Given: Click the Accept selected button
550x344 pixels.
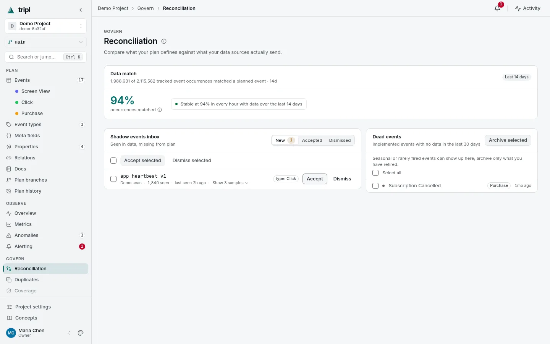Looking at the screenshot, I should (x=142, y=161).
